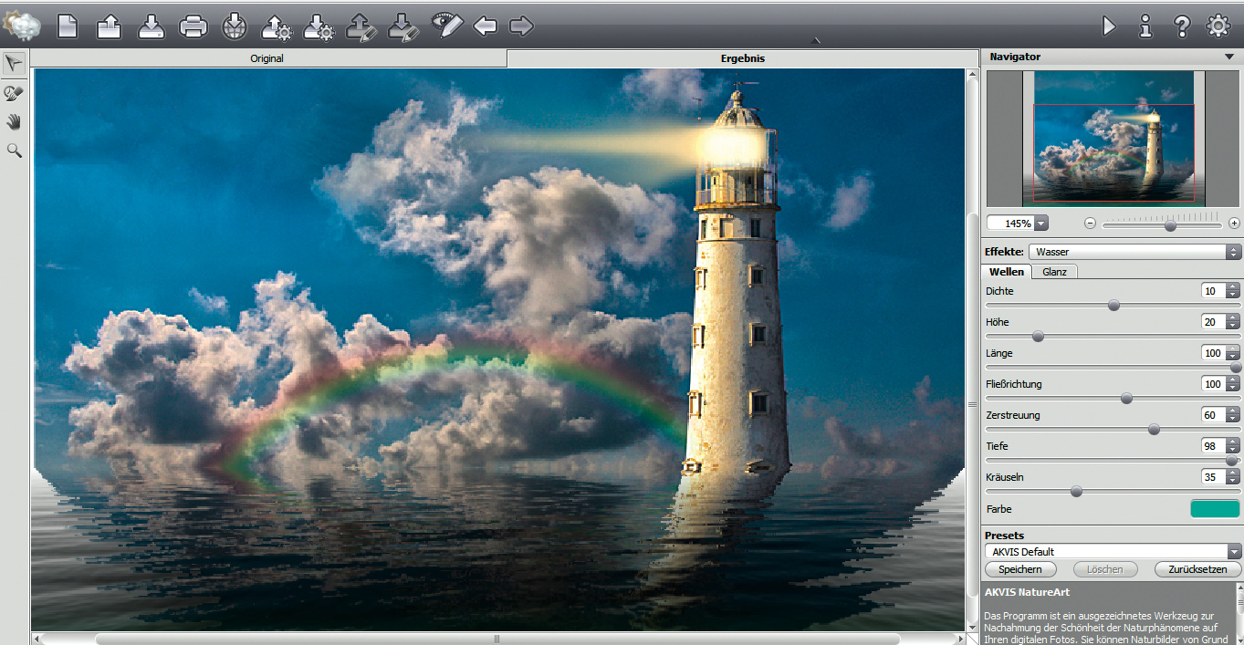Click the Speichern preset button

pyautogui.click(x=1019, y=569)
